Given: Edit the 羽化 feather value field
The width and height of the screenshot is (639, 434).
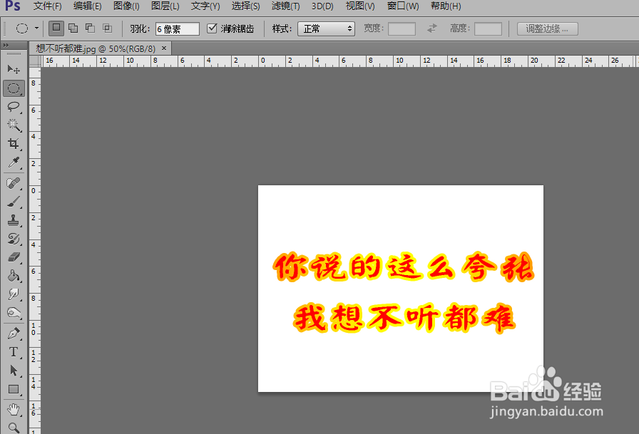Looking at the screenshot, I should click(177, 29).
